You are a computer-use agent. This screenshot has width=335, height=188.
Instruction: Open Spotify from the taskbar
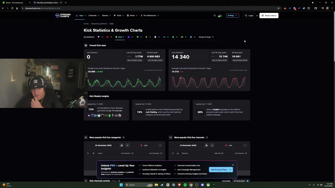(185, 185)
